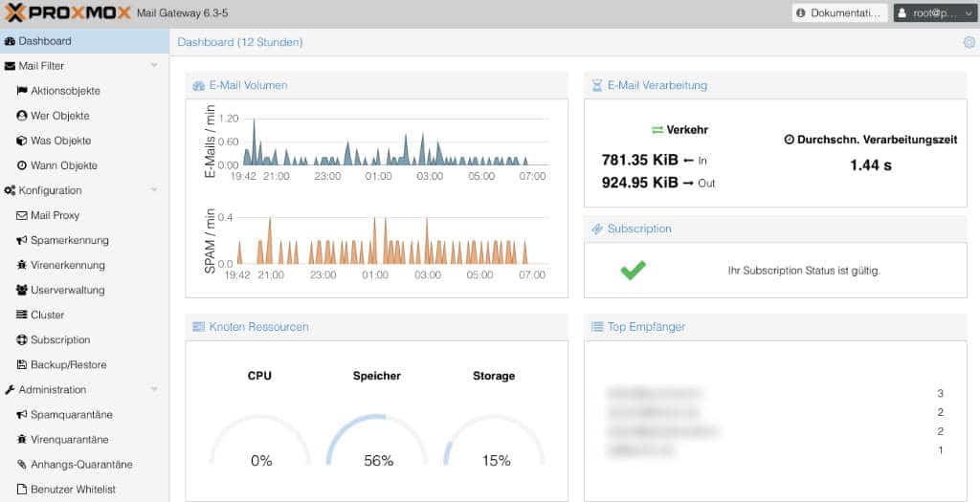The width and height of the screenshot is (980, 502).
Task: Collapse the Konfiguration section arrow
Action: pos(154,190)
